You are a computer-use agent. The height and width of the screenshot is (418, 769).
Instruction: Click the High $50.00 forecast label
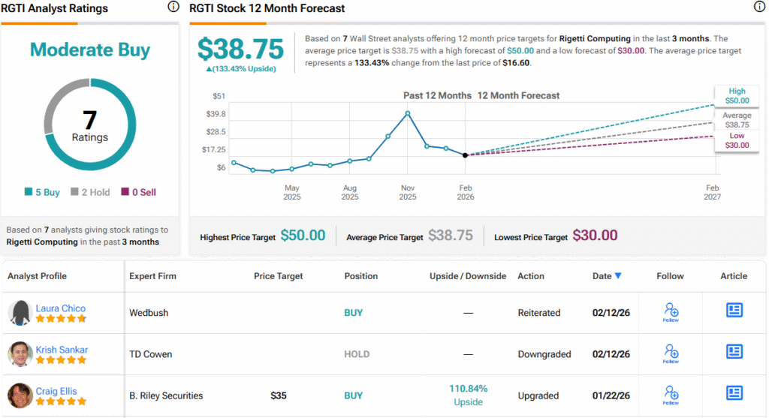click(x=736, y=95)
